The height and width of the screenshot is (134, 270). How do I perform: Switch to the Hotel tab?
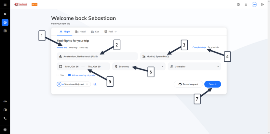(80, 32)
